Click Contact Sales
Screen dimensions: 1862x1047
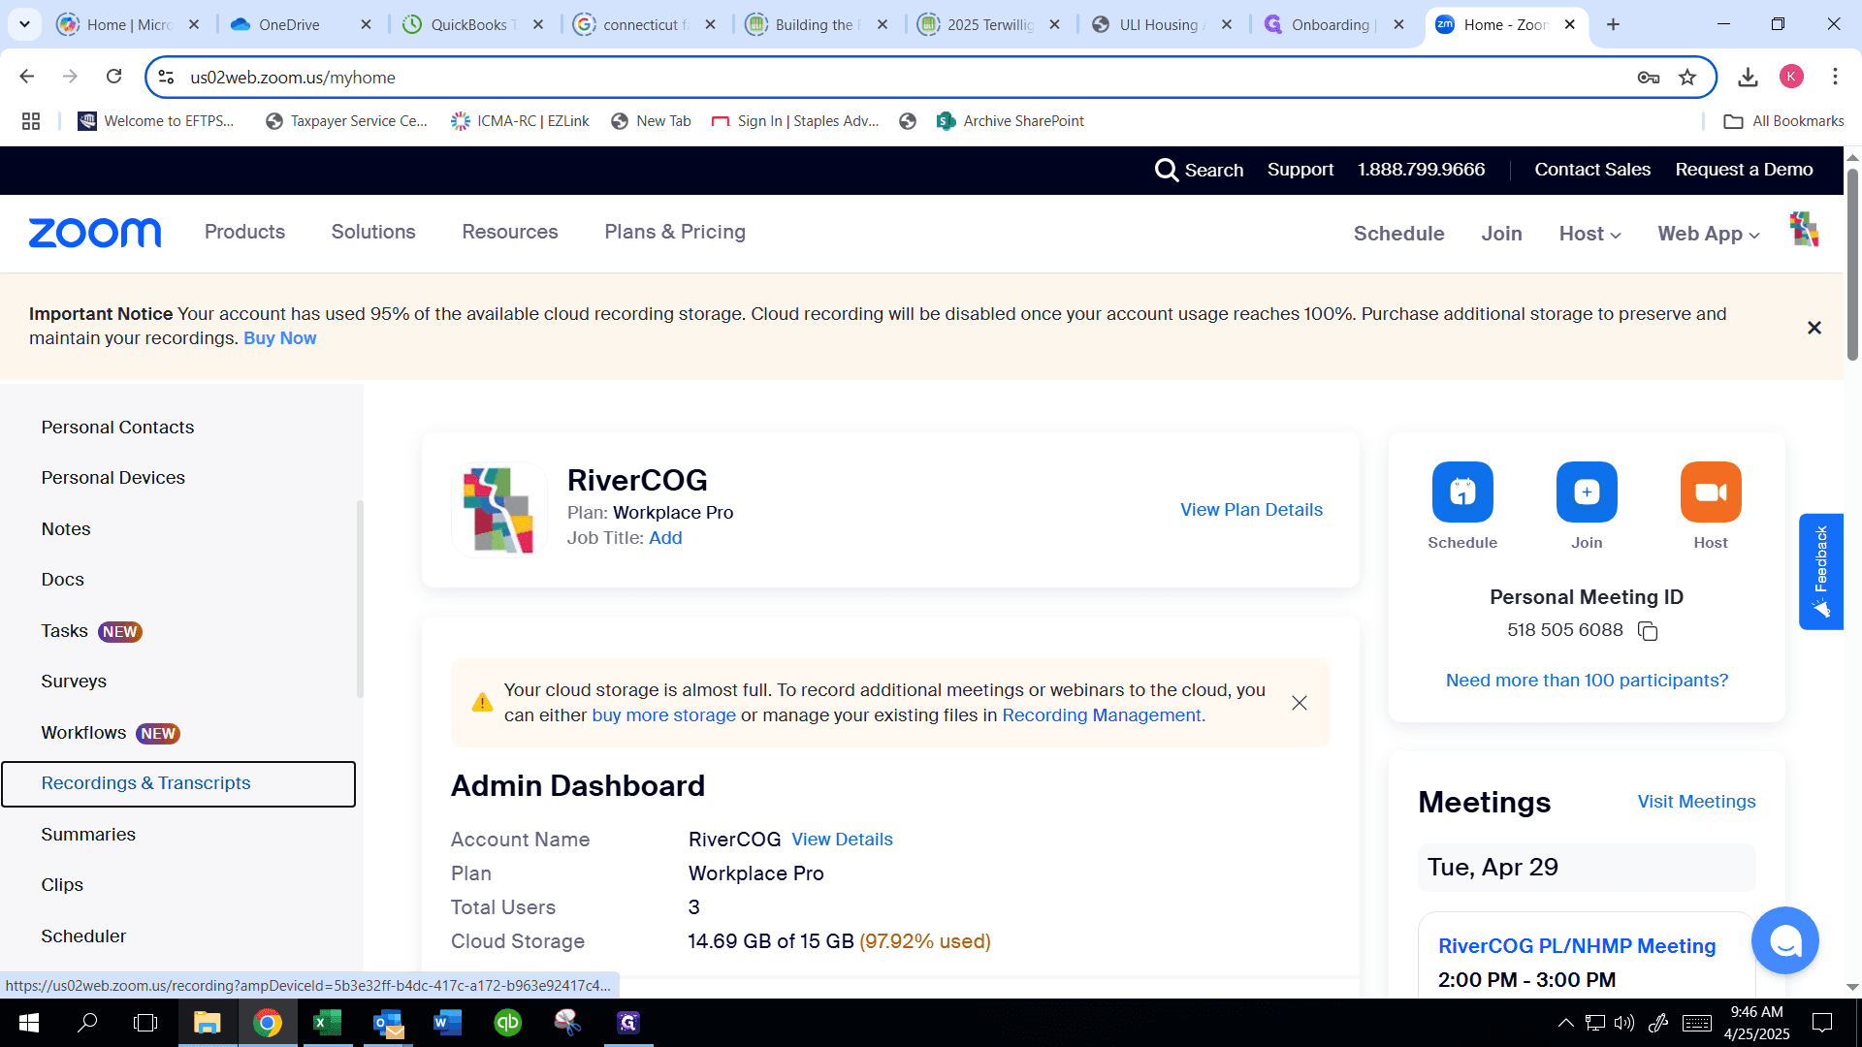1592,170
